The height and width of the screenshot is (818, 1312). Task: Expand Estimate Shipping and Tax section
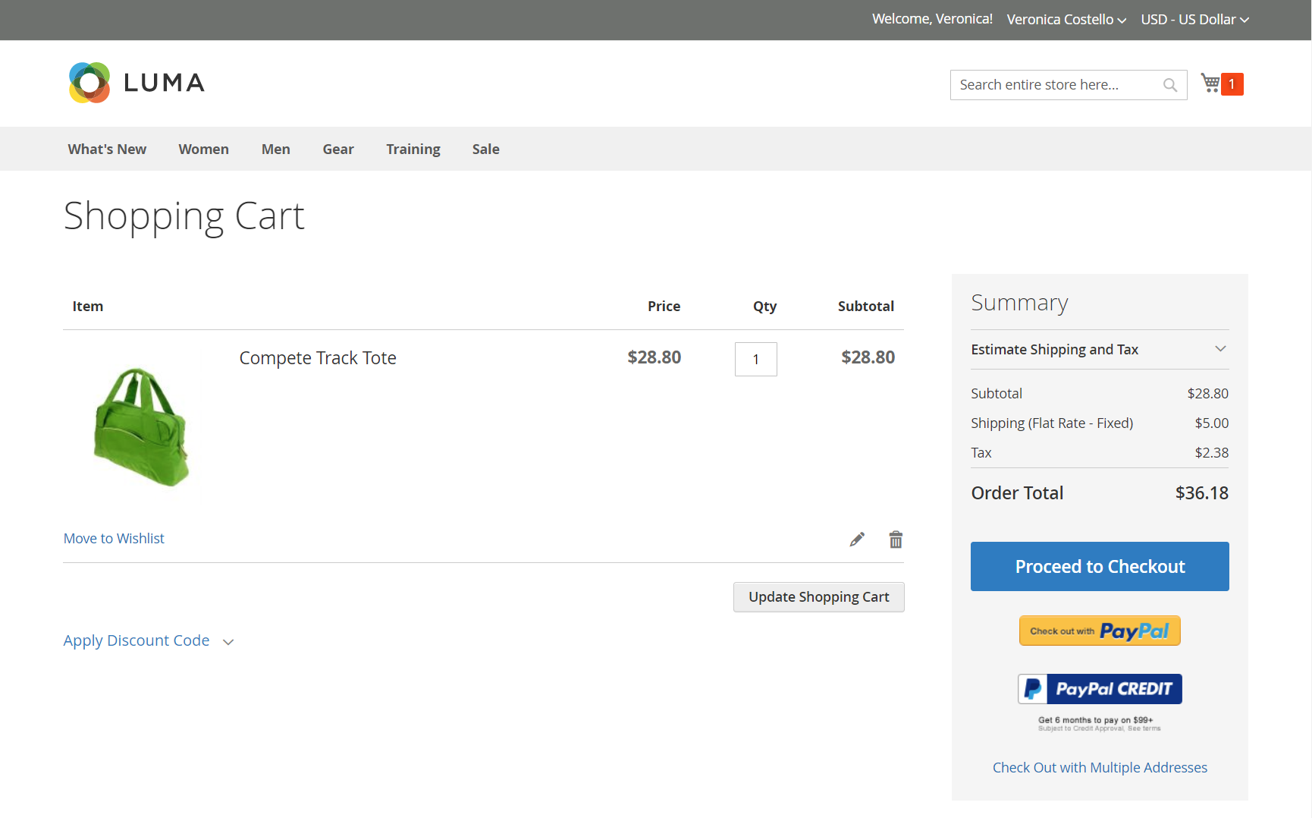pyautogui.click(x=1099, y=349)
